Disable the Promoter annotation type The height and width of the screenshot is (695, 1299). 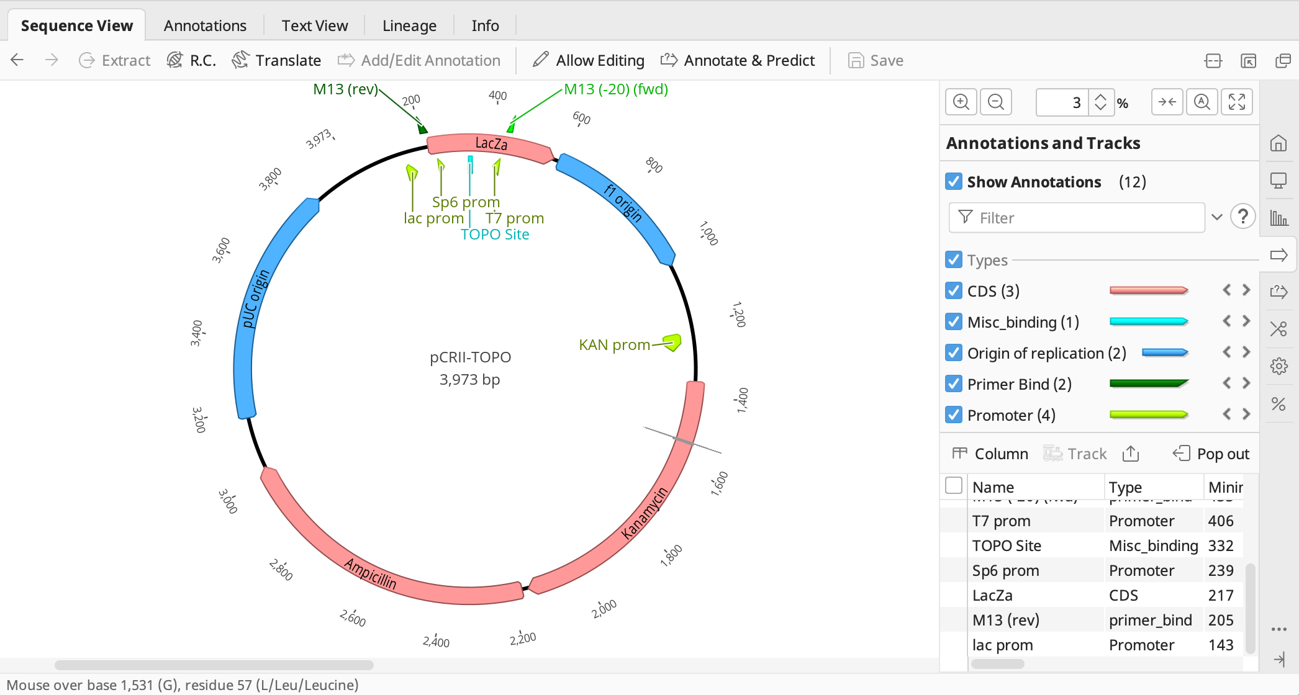[954, 415]
